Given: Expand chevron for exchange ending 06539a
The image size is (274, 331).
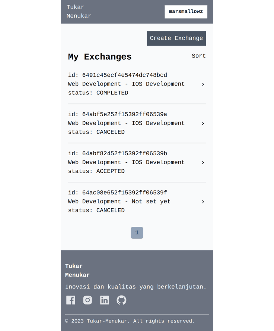Looking at the screenshot, I should point(203,124).
